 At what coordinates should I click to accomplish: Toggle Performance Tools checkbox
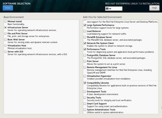(x=85, y=49)
